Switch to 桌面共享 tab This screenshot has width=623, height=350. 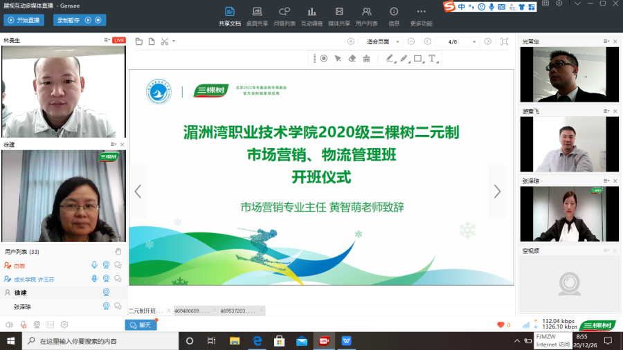click(257, 16)
